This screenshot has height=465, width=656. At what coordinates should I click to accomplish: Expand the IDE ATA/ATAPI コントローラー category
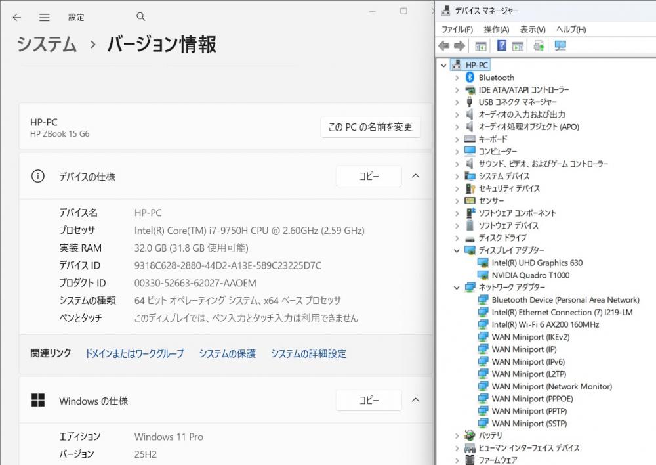coord(457,90)
